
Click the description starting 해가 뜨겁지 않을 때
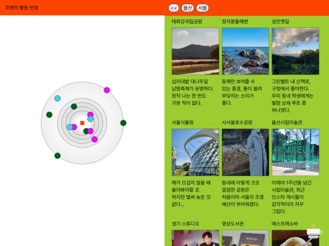(191, 194)
